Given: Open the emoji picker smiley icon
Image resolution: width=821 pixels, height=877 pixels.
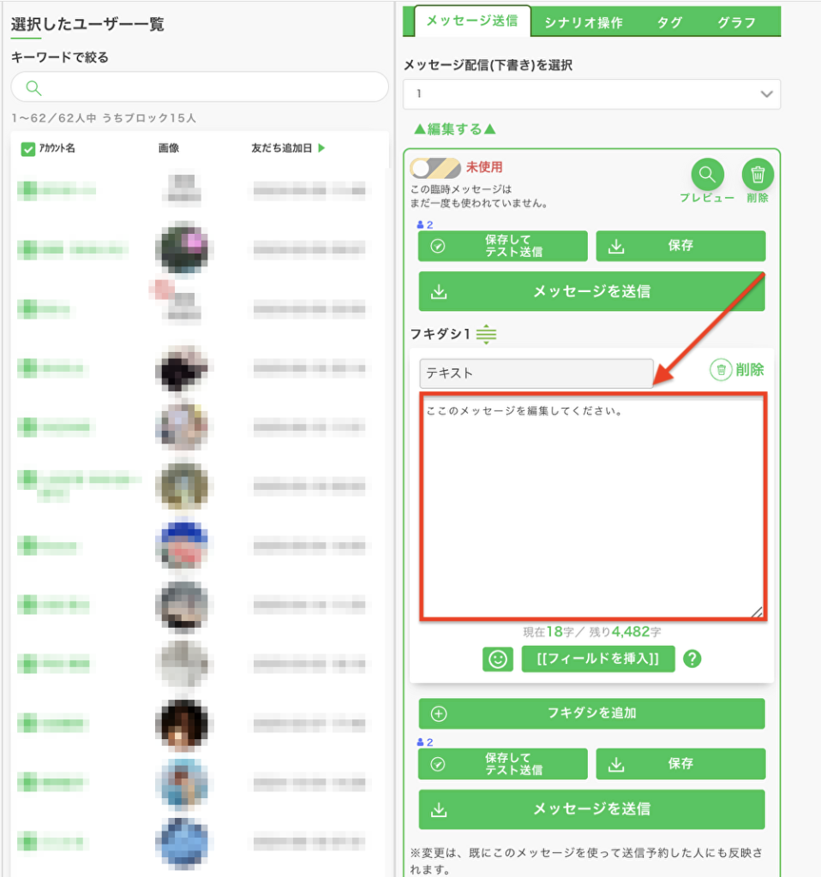Looking at the screenshot, I should point(498,659).
